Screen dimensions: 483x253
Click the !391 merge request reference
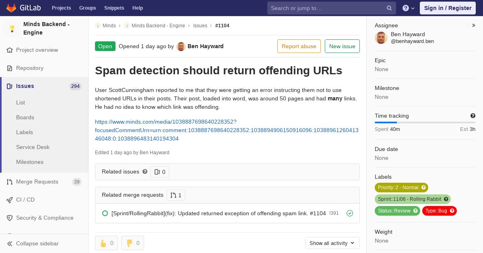tap(334, 213)
